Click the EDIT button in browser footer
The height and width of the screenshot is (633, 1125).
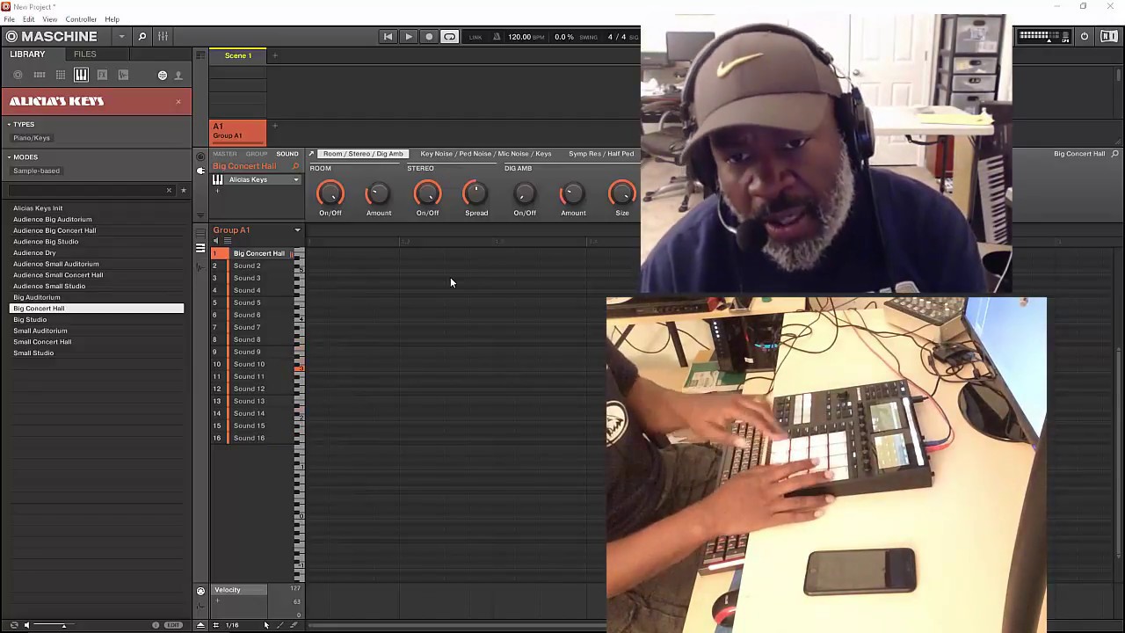174,625
